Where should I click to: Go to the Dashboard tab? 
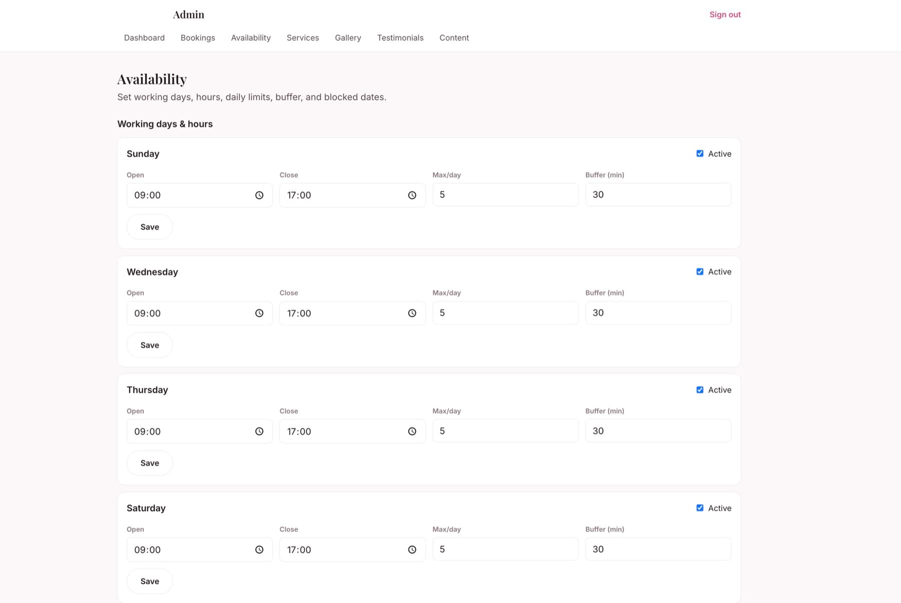click(x=144, y=38)
